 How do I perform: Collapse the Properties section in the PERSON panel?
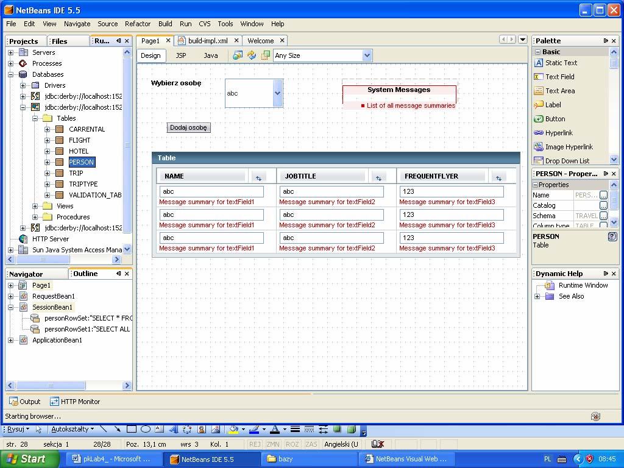click(x=535, y=185)
